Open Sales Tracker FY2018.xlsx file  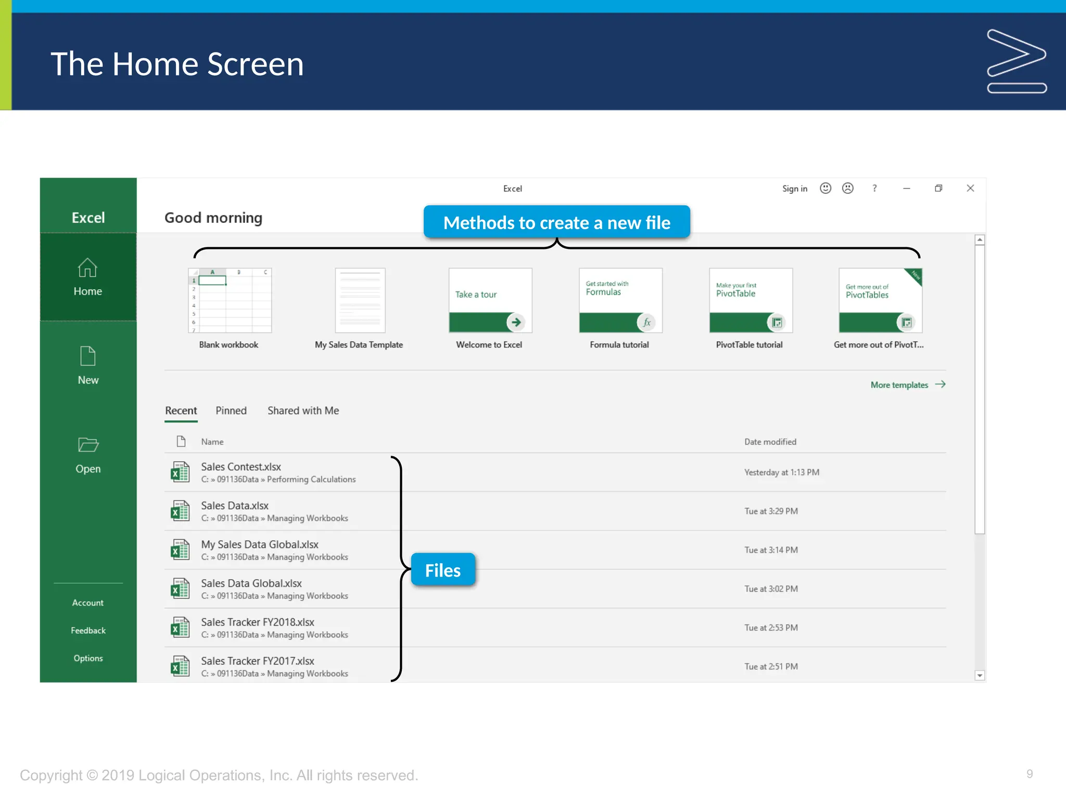click(555, 628)
